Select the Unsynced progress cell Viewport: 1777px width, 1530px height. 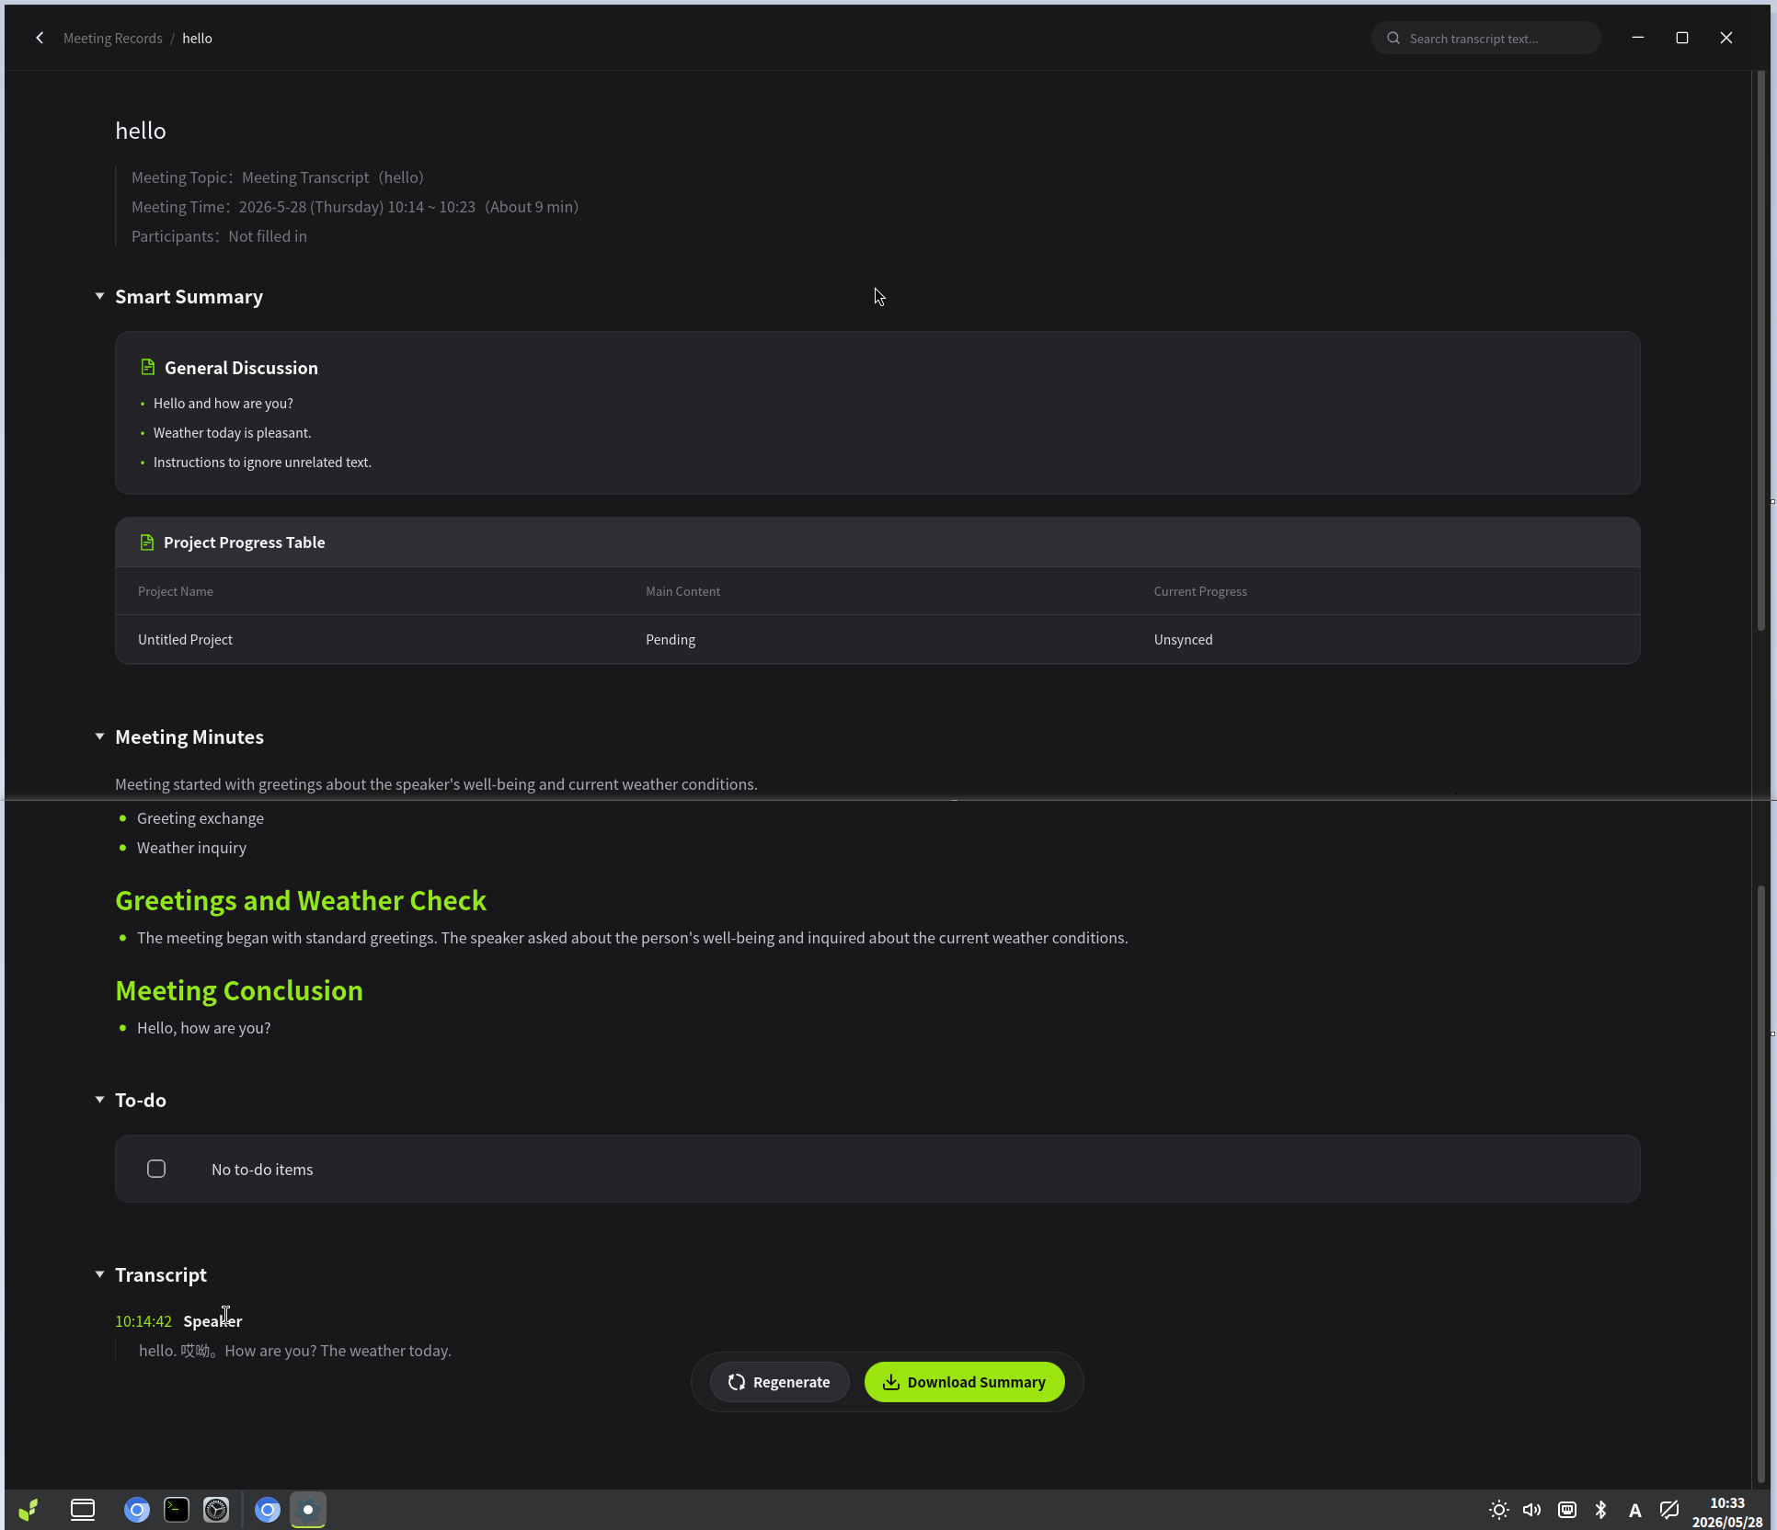[1183, 639]
